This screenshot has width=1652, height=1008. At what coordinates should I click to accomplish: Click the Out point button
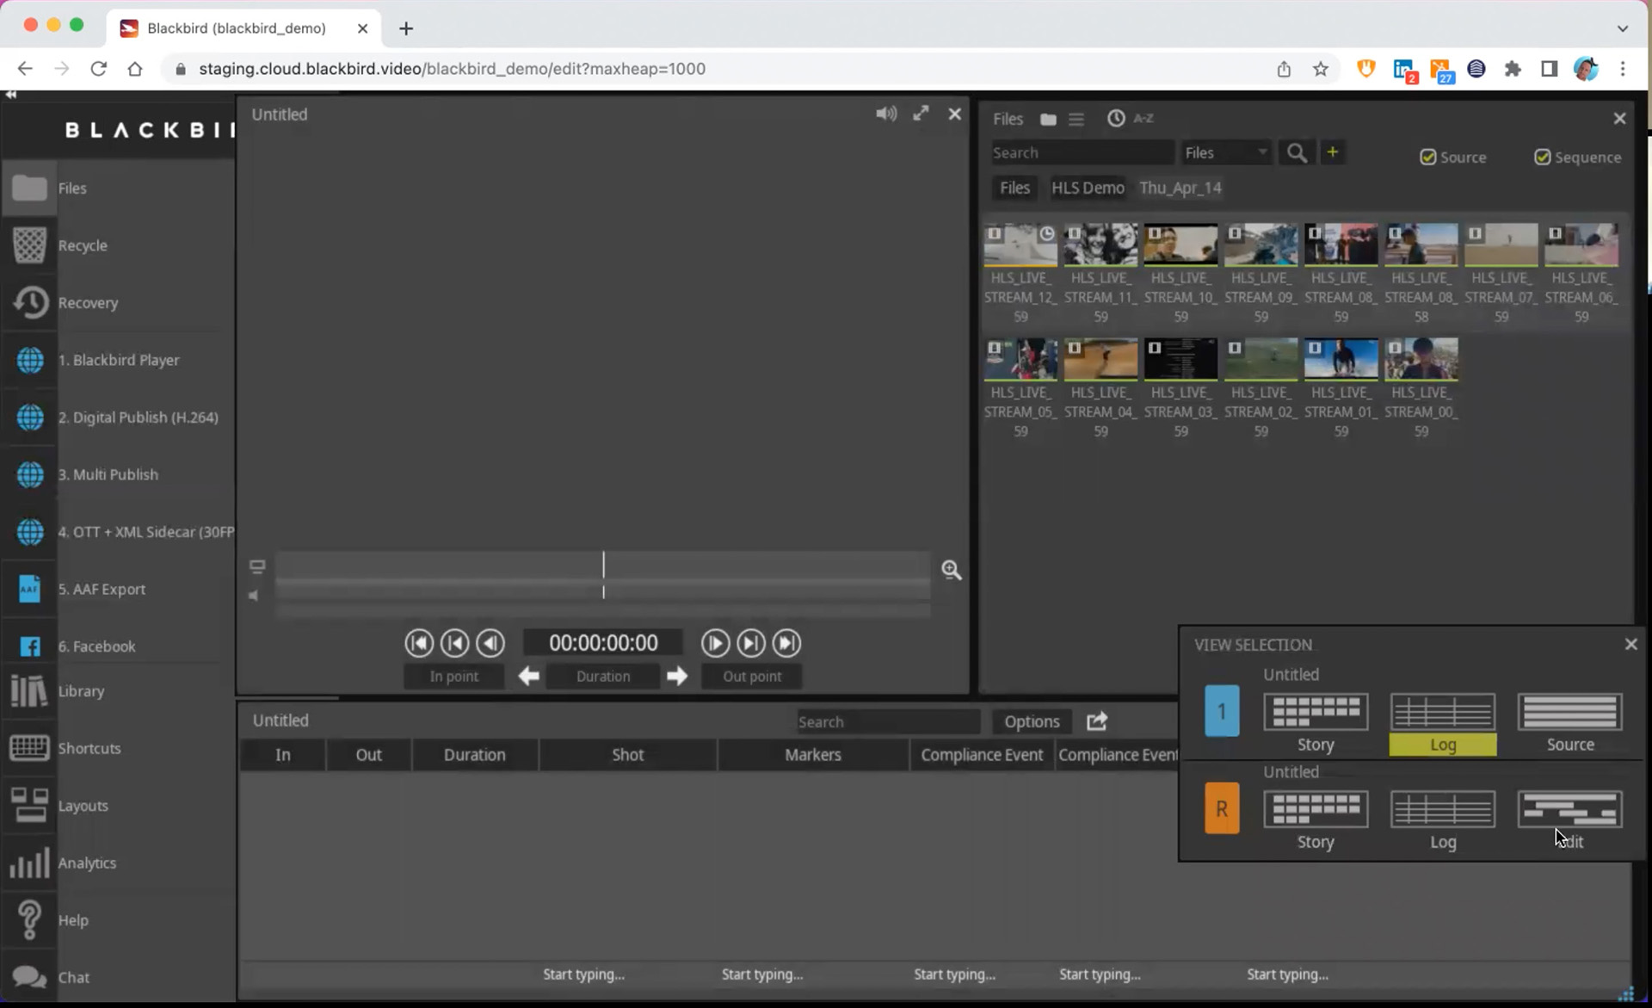pyautogui.click(x=751, y=677)
